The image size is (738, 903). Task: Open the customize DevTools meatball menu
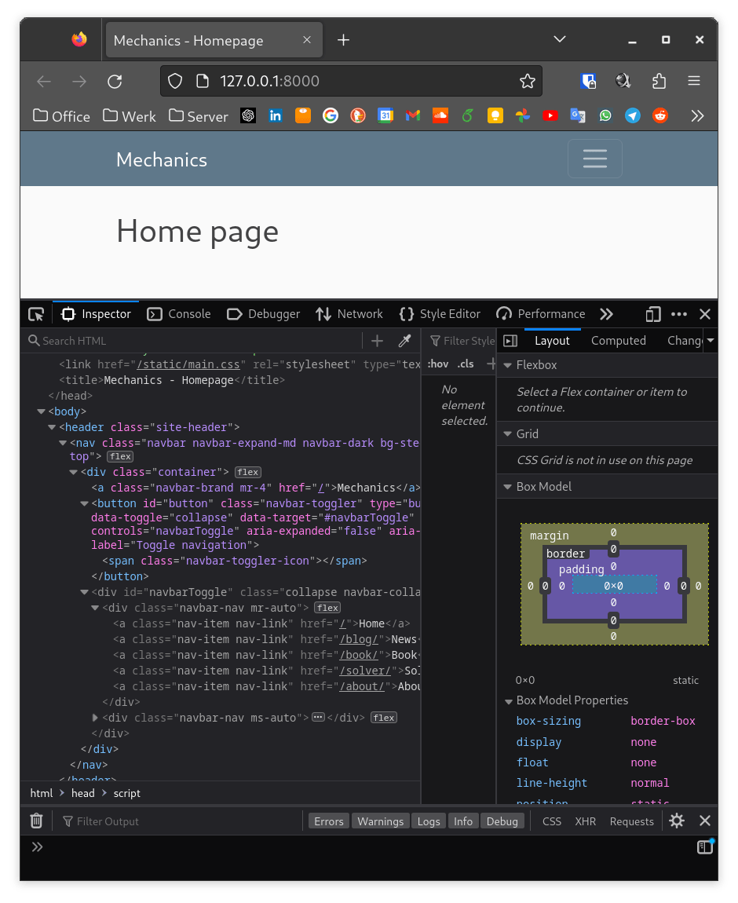tap(678, 314)
